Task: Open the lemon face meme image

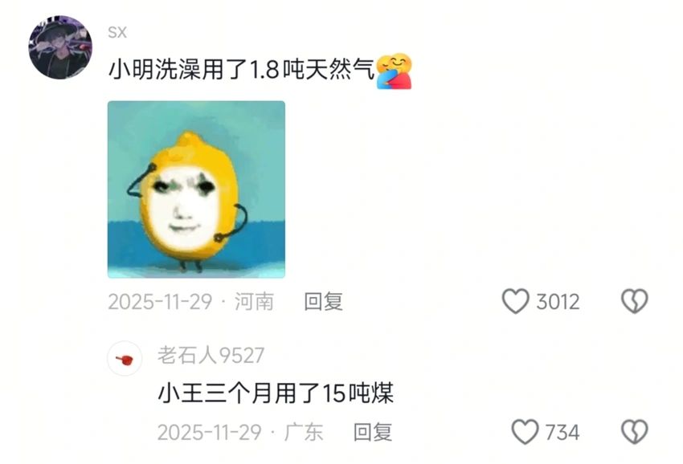Action: pos(196,189)
